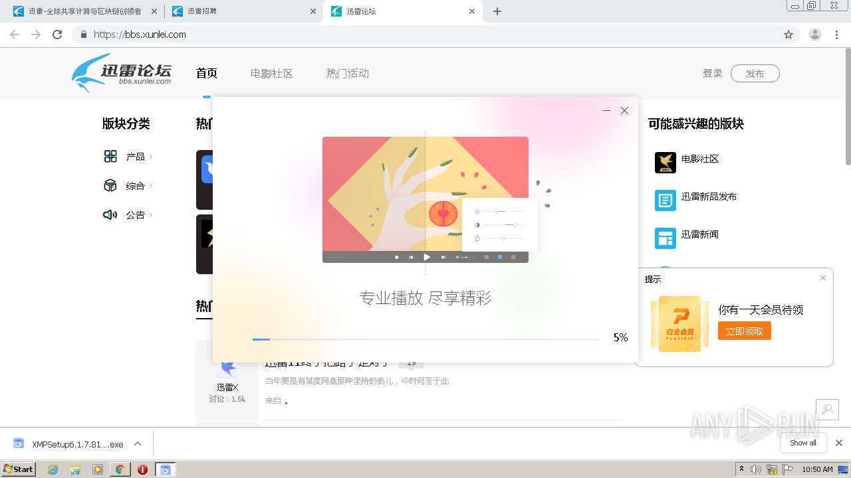Viewport: 851px width, 478px height.
Task: Click the 5% progress text
Action: tap(620, 337)
